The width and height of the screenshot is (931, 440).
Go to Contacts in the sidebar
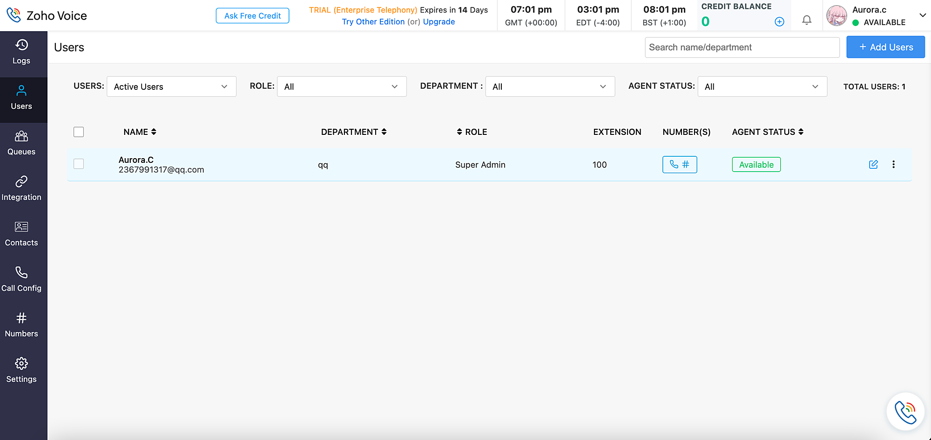click(x=21, y=234)
